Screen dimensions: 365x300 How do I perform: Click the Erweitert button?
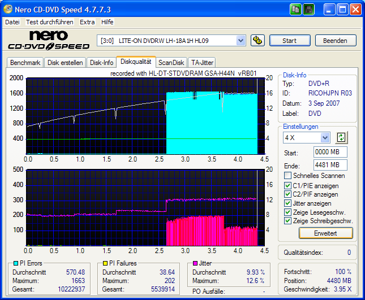(x=317, y=233)
